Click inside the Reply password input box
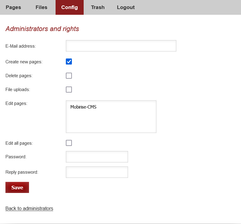 tap(97, 172)
